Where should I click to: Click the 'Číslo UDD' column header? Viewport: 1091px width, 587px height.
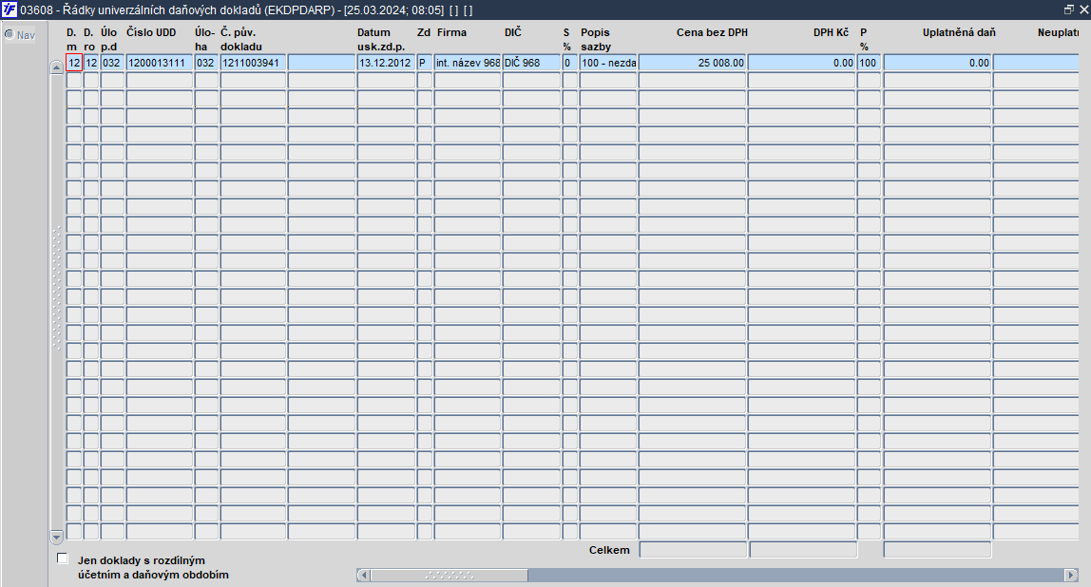[151, 32]
